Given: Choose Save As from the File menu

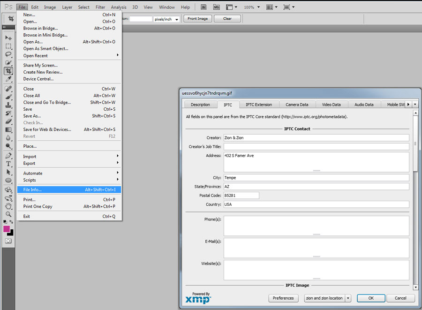Looking at the screenshot, I should [69, 116].
